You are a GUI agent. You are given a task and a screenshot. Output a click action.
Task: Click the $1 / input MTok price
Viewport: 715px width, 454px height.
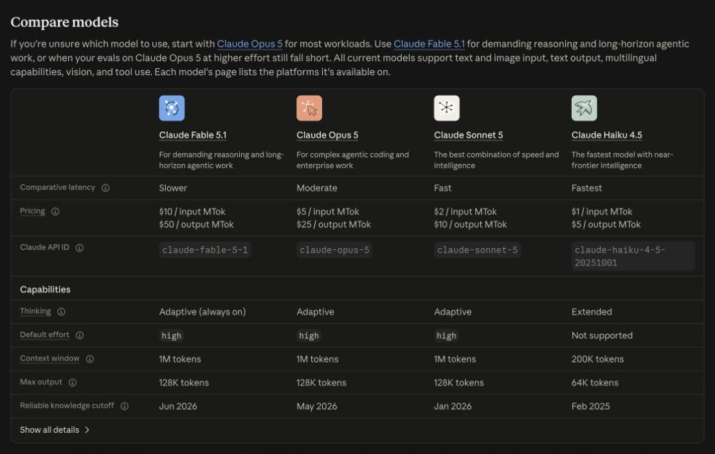point(601,212)
